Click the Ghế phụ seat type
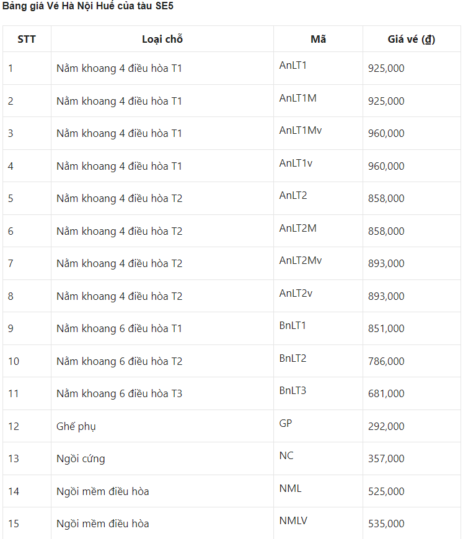Image resolution: width=463 pixels, height=539 pixels. pos(76,426)
